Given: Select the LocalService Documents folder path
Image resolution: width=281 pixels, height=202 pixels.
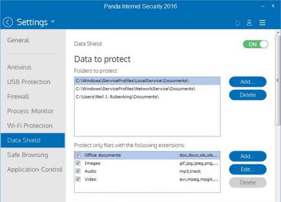Looking at the screenshot, I should tap(147, 81).
